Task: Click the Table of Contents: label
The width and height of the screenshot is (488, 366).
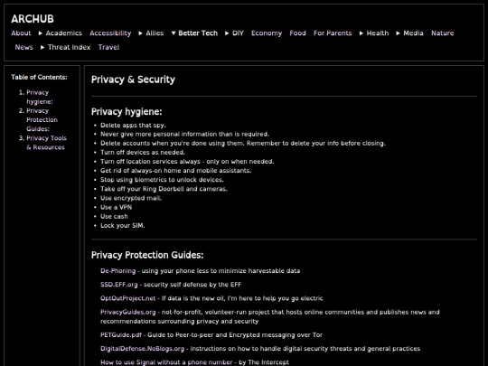Action: tap(39, 77)
